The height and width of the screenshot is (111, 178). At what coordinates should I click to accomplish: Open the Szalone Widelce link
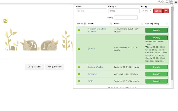[95, 67]
